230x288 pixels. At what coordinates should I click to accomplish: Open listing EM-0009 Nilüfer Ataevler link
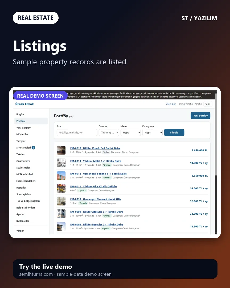pyautogui.click(x=96, y=212)
